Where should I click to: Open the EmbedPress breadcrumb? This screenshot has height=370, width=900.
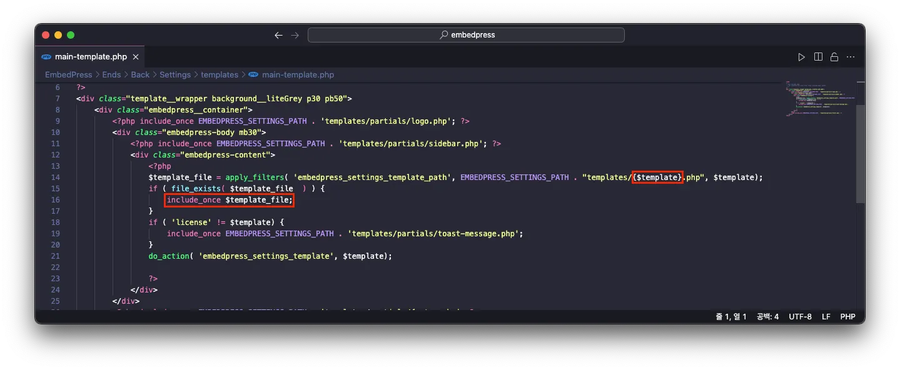click(68, 74)
